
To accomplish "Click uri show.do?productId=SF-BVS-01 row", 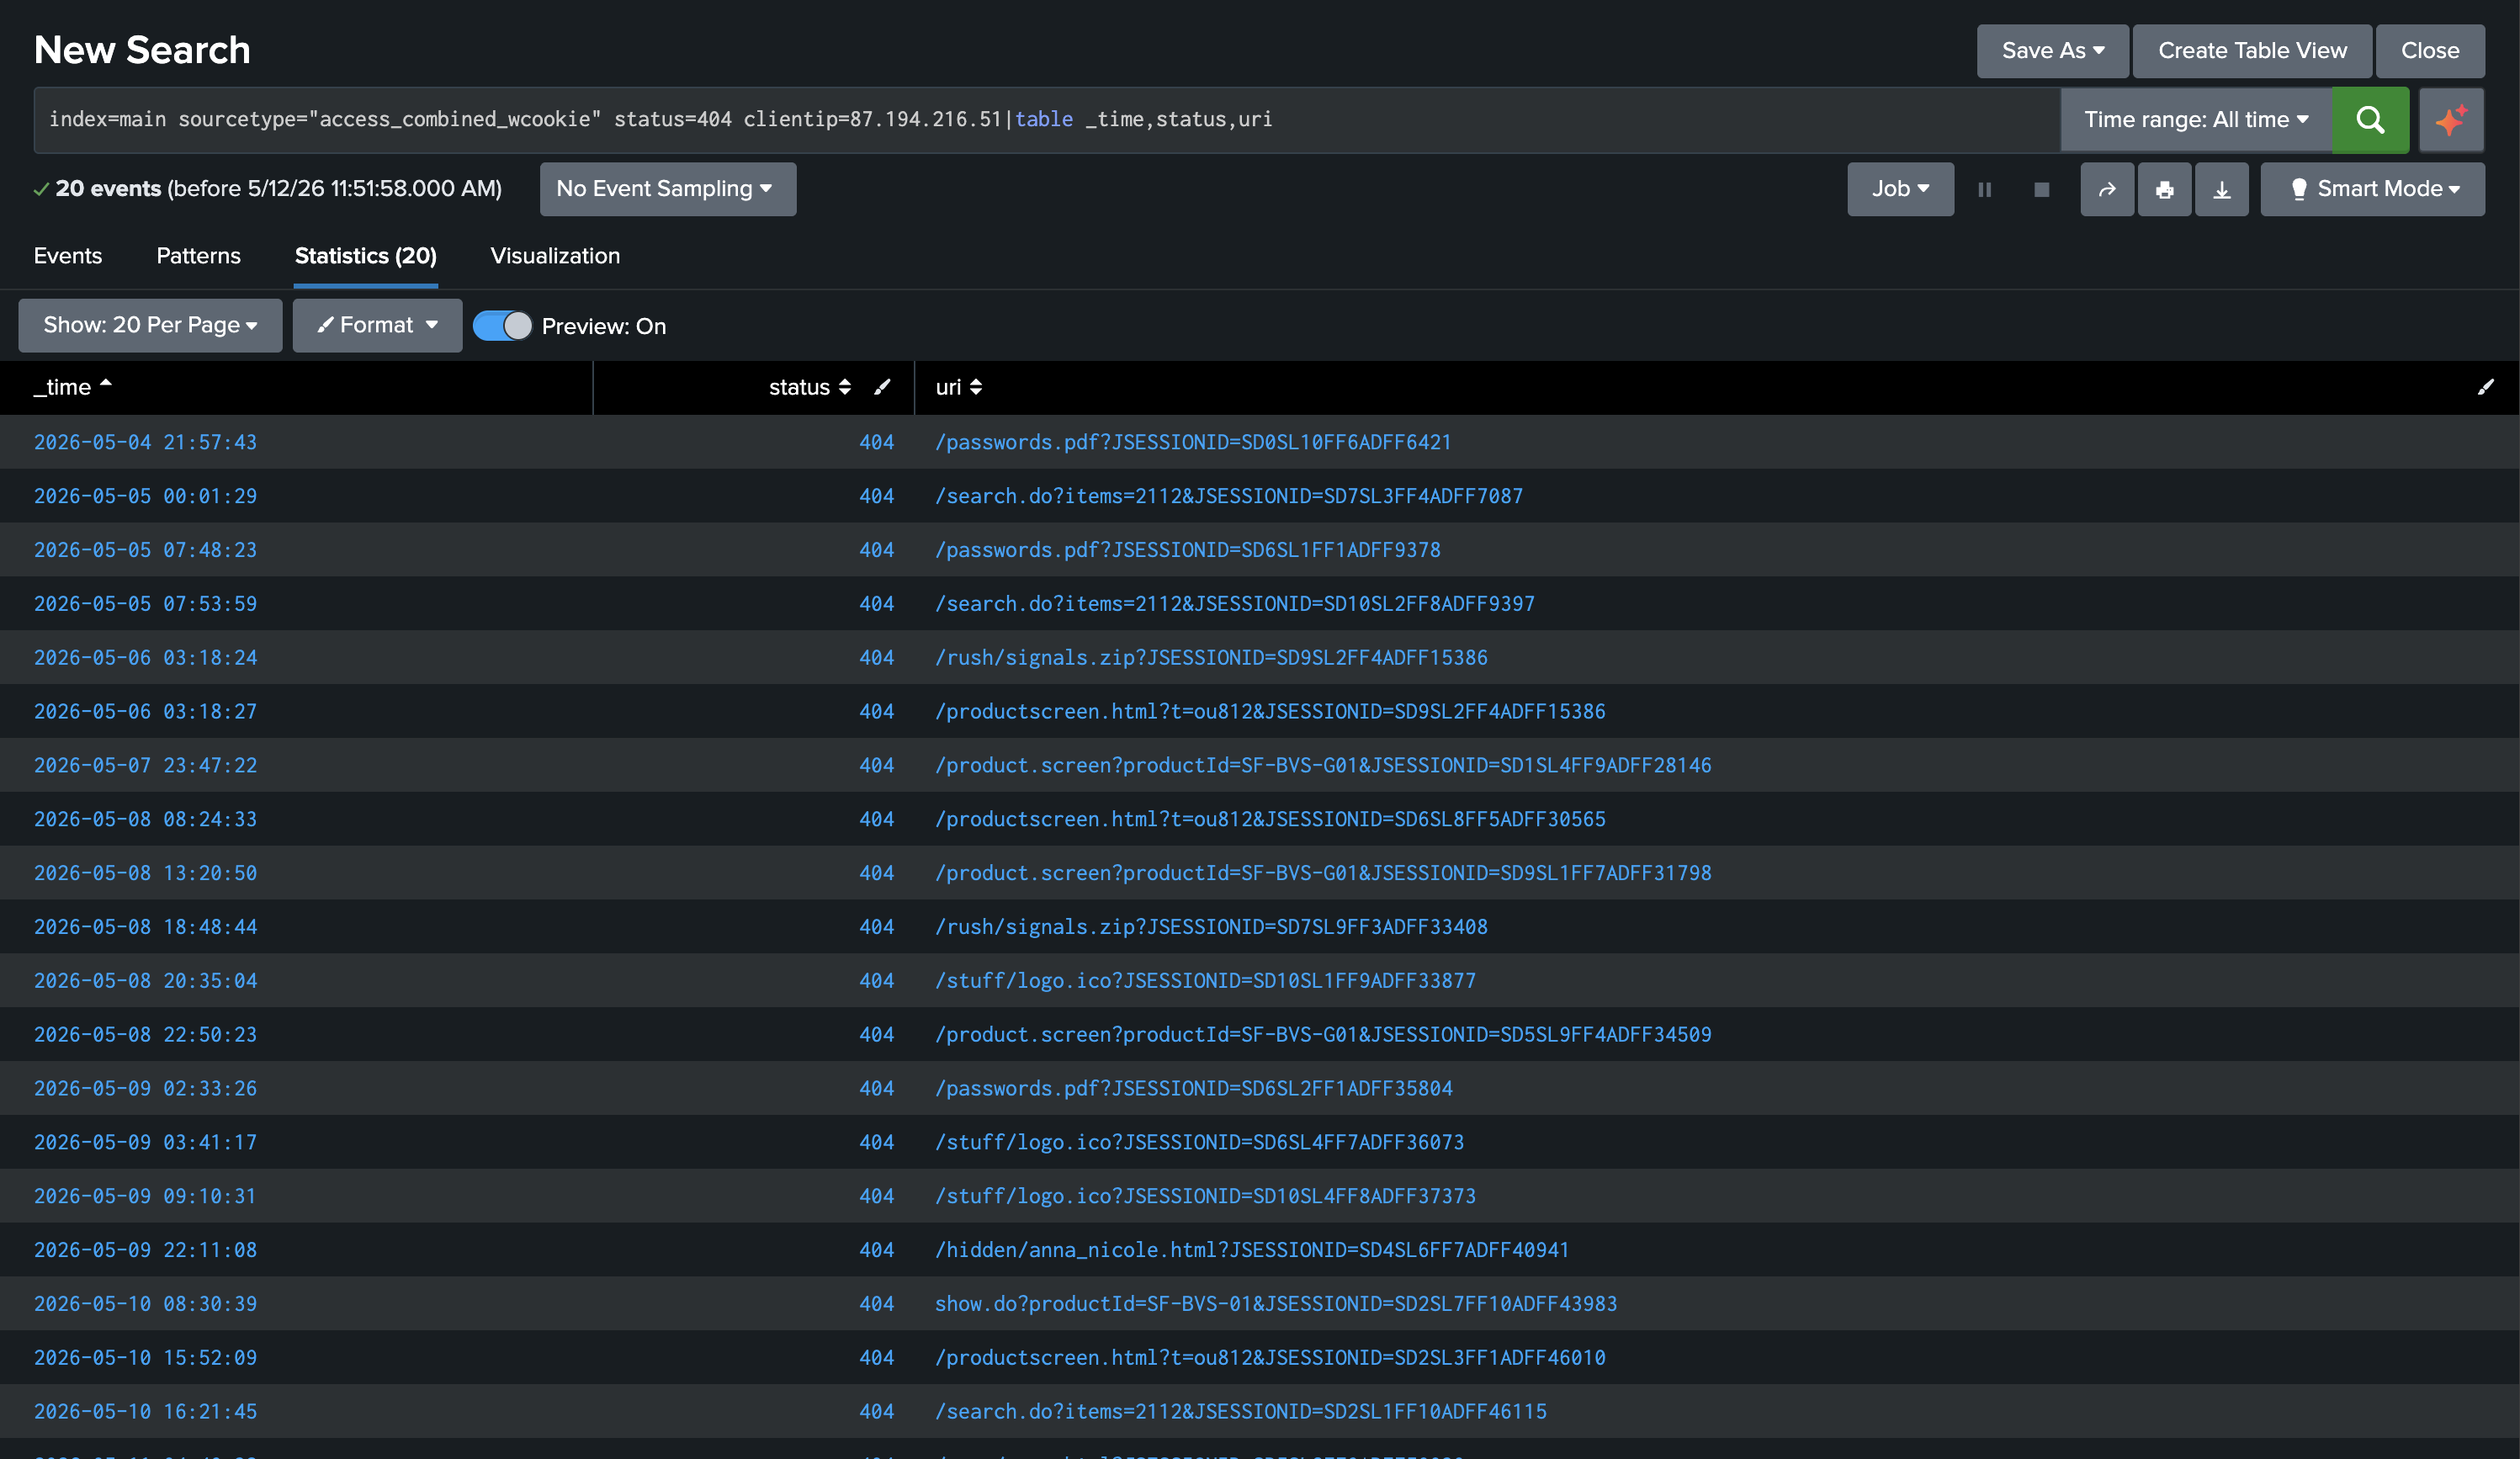I will pos(1276,1304).
